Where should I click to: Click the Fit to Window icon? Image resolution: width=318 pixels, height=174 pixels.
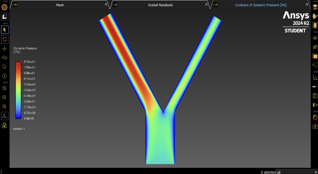coord(4,88)
